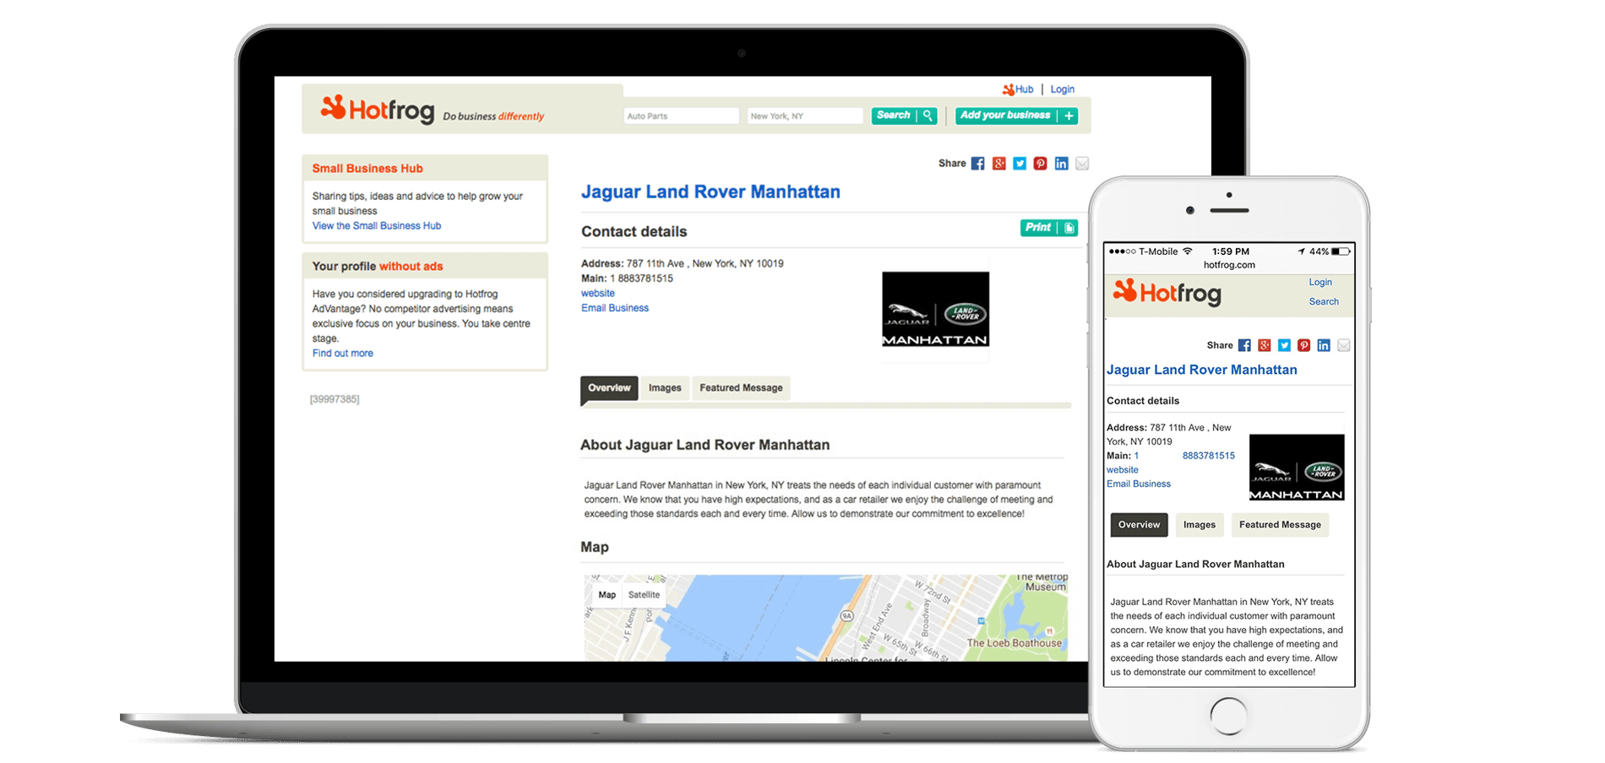Click the green Print button
This screenshot has width=1605, height=763.
point(1049,228)
